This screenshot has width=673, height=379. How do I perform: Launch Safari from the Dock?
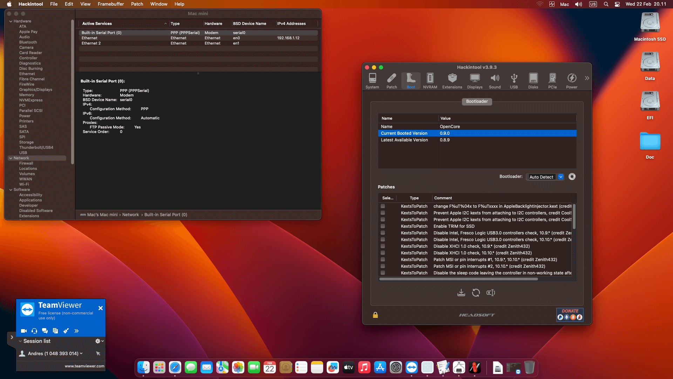(x=175, y=367)
